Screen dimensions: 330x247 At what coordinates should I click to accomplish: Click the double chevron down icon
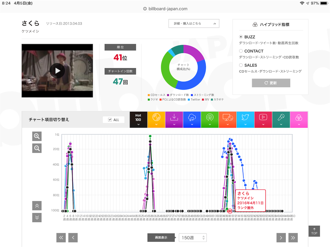[37, 217]
